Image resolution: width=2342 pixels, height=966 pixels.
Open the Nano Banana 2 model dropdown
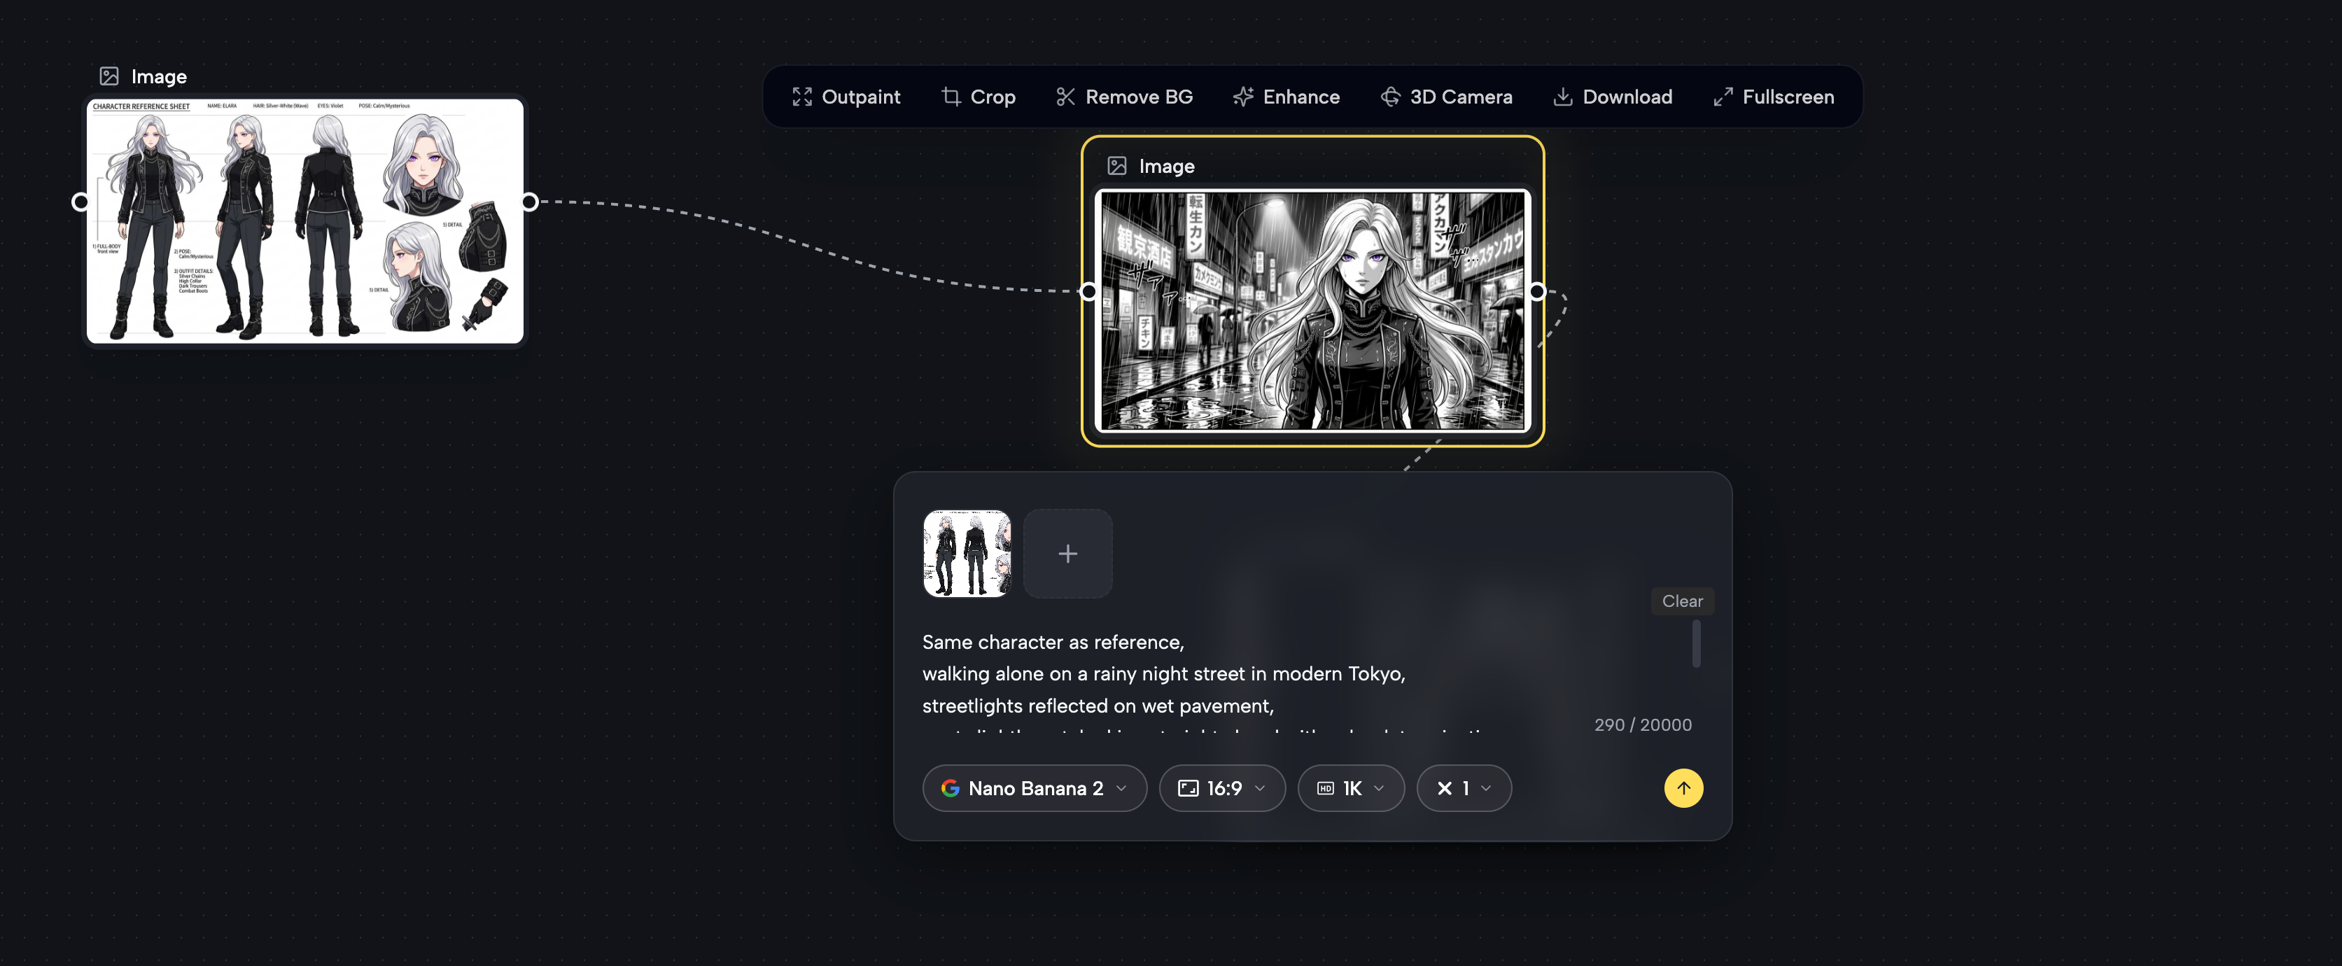point(1034,787)
